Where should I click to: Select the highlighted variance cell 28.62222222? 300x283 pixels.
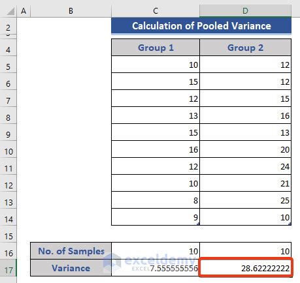click(x=246, y=268)
